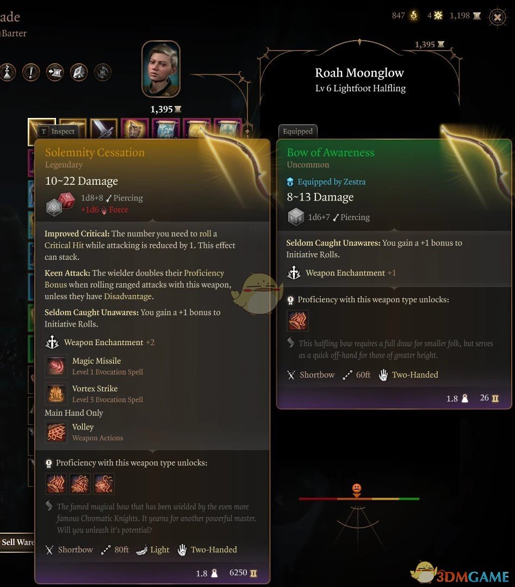Click the exclamation mark filter icon
Image resolution: width=515 pixels, height=587 pixels.
coord(31,72)
